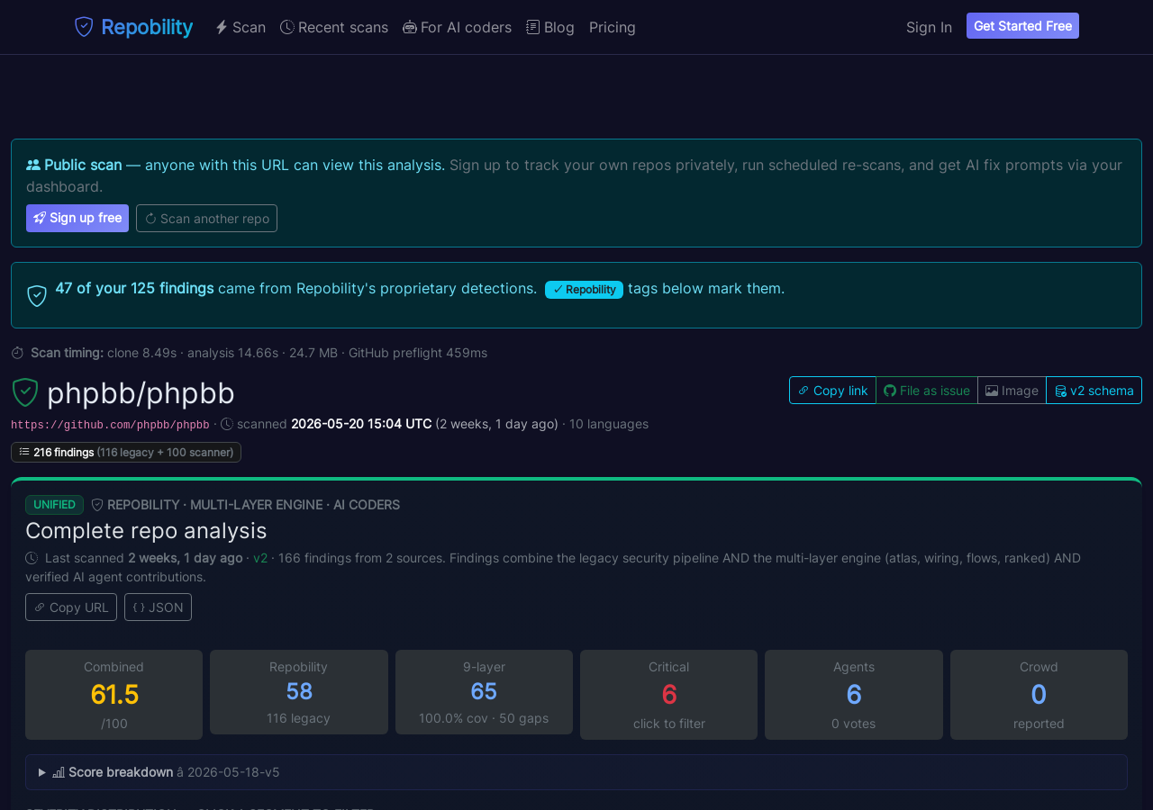
Task: Open the Image export button
Action: tap(1012, 390)
